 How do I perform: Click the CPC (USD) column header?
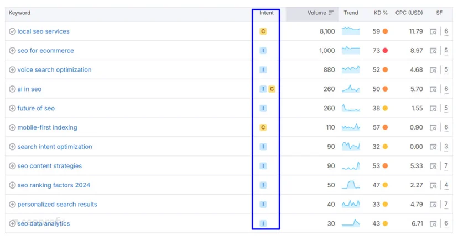409,13
